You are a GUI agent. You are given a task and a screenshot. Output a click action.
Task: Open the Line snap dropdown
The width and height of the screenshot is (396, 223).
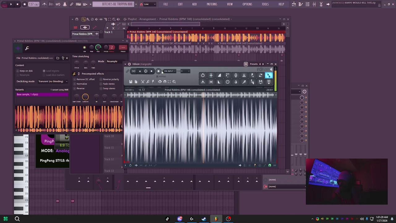click(x=150, y=4)
